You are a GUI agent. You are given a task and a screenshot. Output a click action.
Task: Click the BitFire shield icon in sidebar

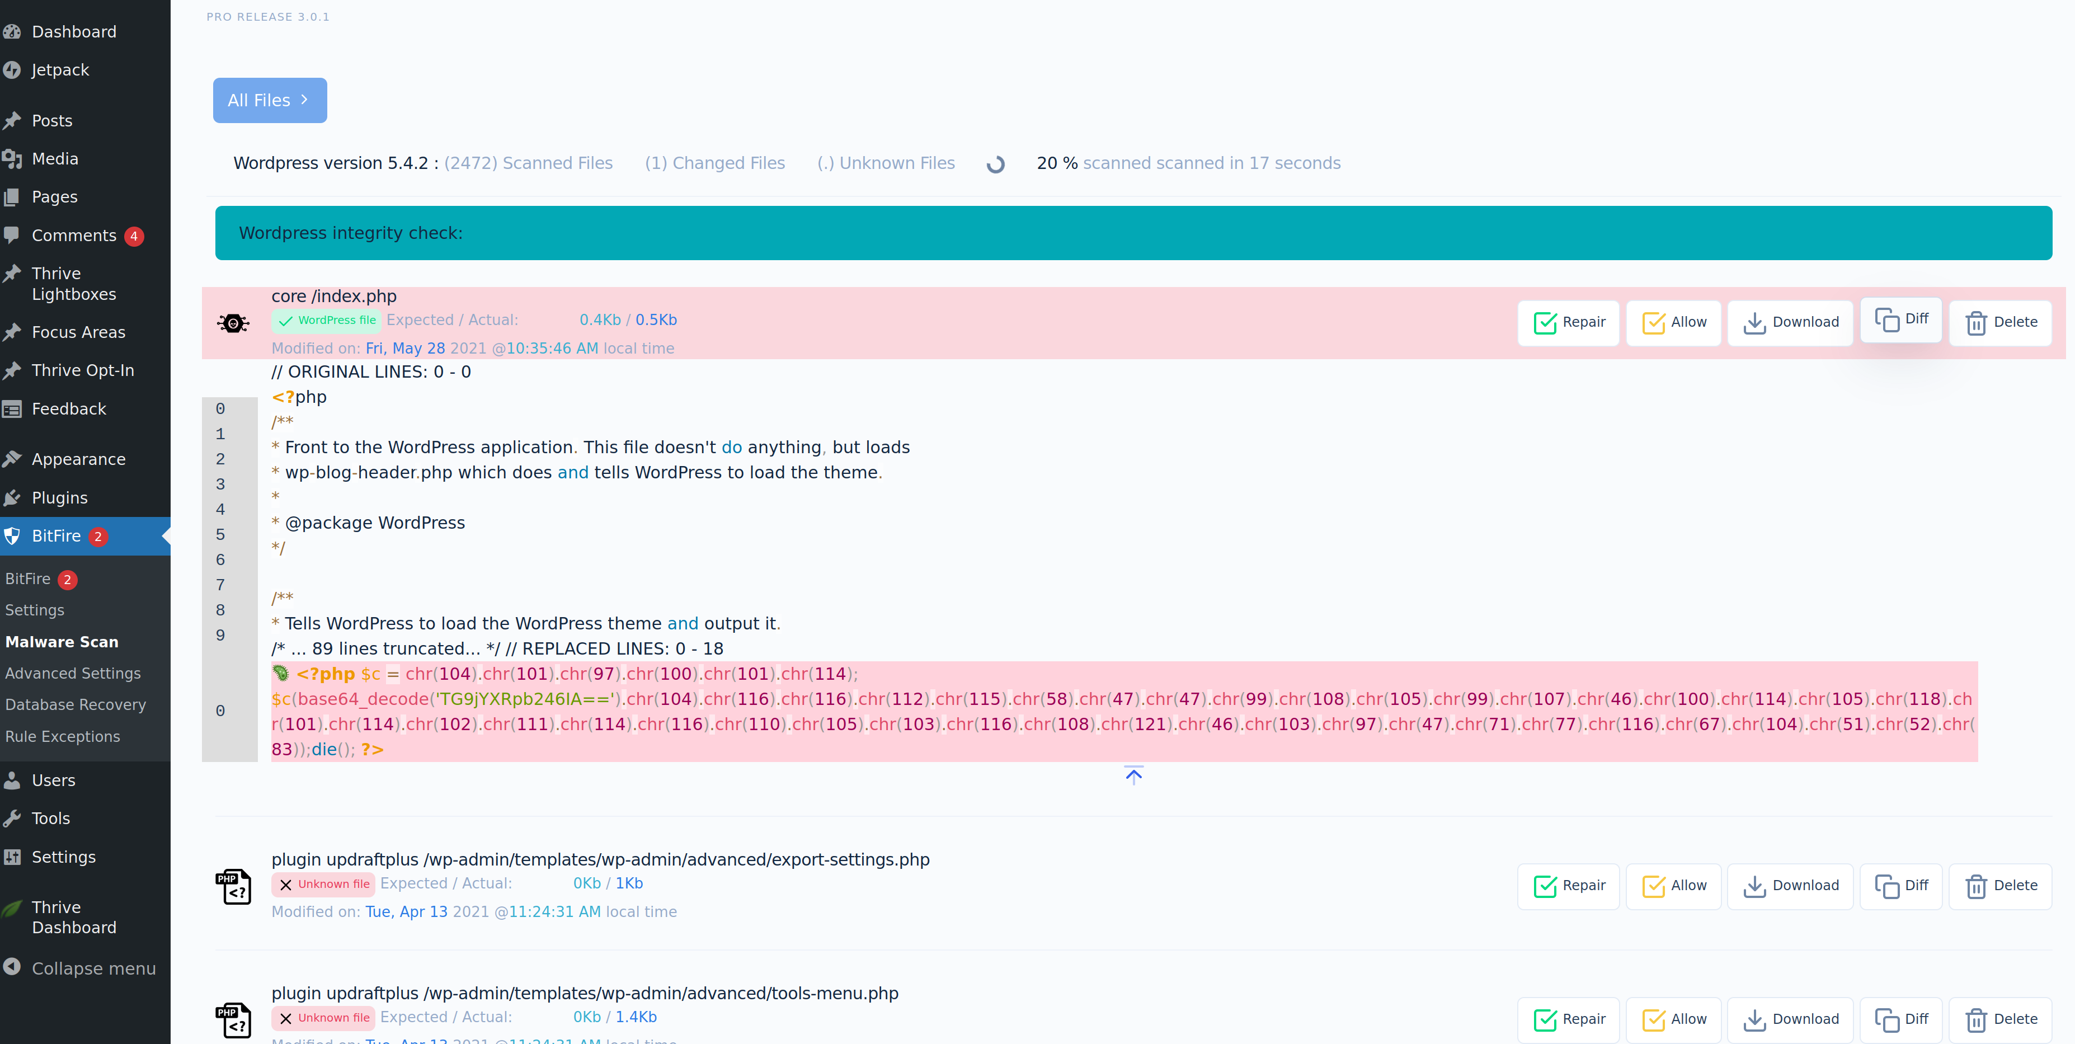point(12,535)
